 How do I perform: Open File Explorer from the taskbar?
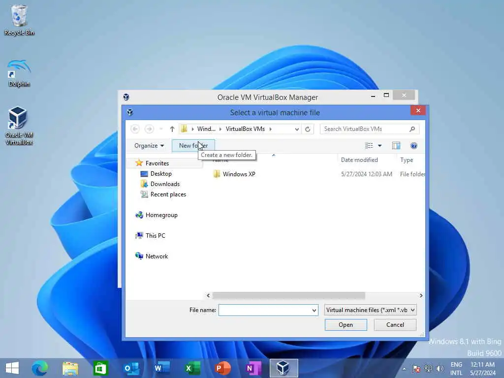70,368
